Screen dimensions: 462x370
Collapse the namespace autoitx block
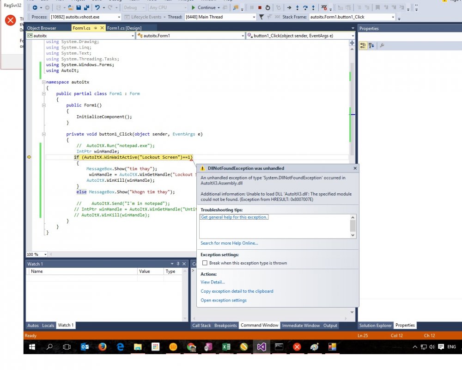click(x=43, y=82)
